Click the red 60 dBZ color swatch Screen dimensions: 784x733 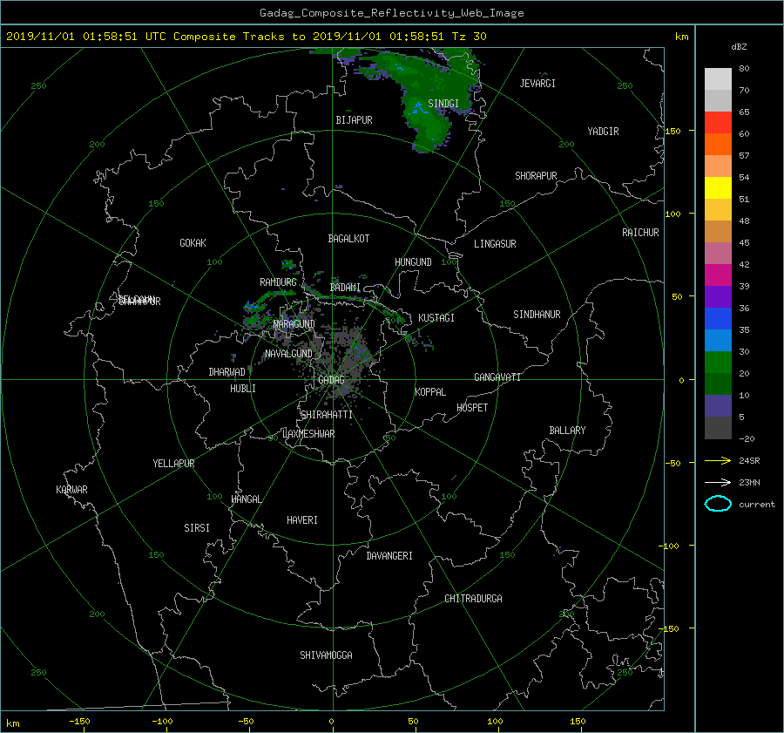click(718, 123)
